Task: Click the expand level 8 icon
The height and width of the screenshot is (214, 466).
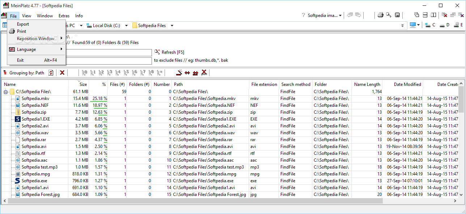Action: (x=151, y=73)
